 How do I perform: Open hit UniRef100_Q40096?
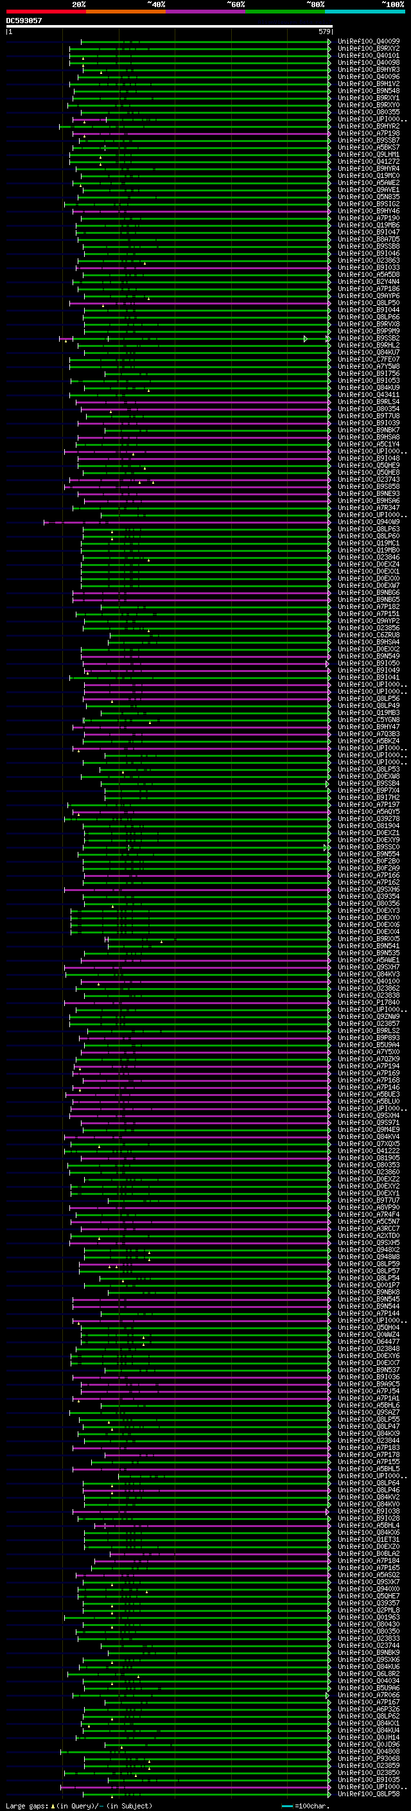[x=369, y=76]
